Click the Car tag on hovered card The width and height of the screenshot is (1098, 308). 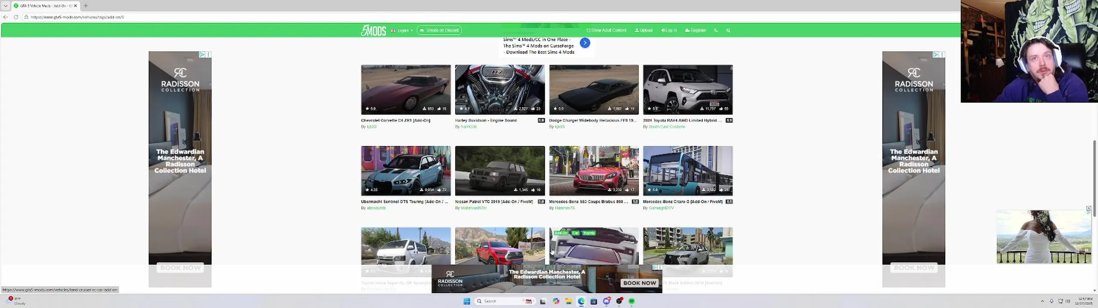[575, 233]
